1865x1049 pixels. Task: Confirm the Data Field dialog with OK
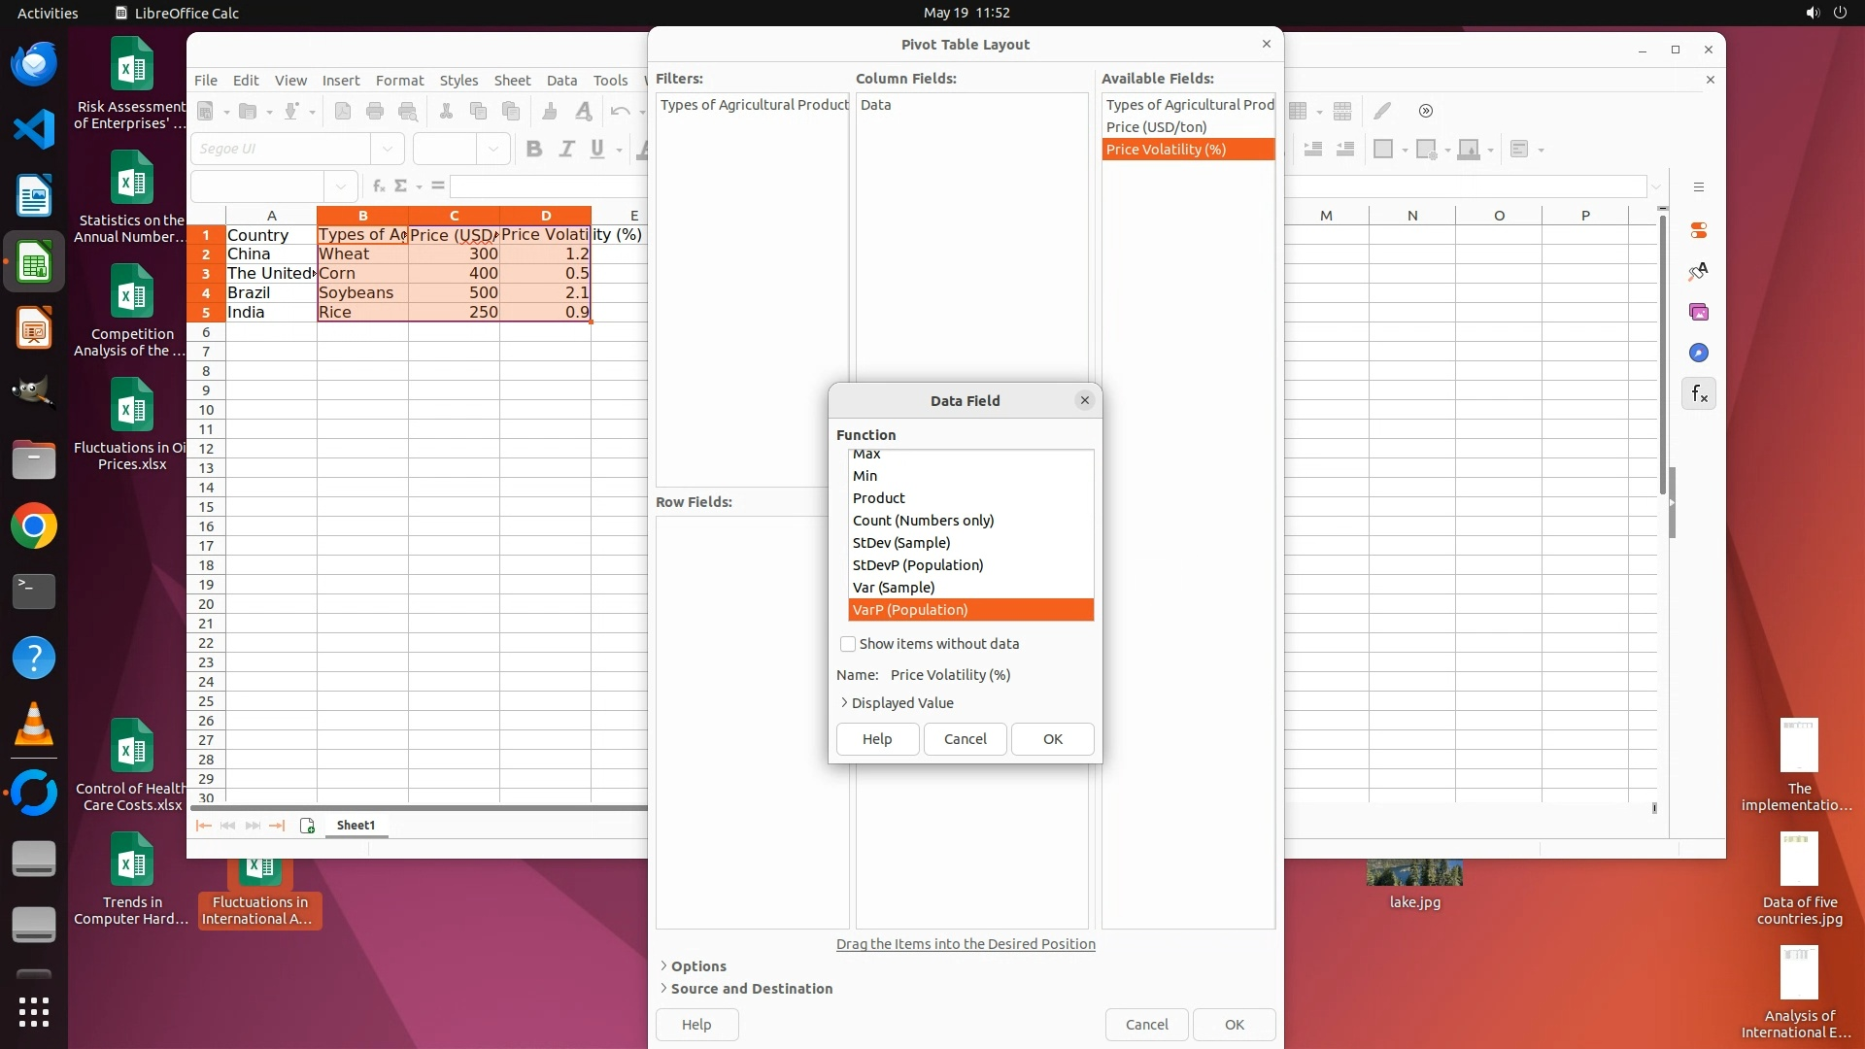pyautogui.click(x=1052, y=739)
